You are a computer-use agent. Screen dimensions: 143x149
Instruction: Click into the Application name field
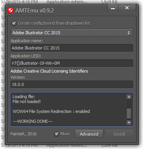[x=72, y=48]
